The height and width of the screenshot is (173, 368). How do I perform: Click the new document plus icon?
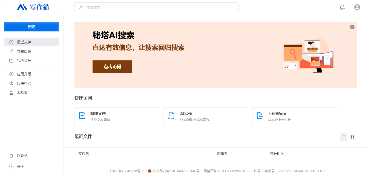click(82, 116)
